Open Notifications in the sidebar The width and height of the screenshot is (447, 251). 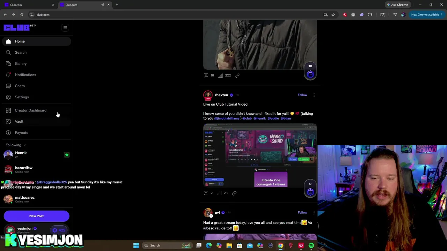[36, 75]
